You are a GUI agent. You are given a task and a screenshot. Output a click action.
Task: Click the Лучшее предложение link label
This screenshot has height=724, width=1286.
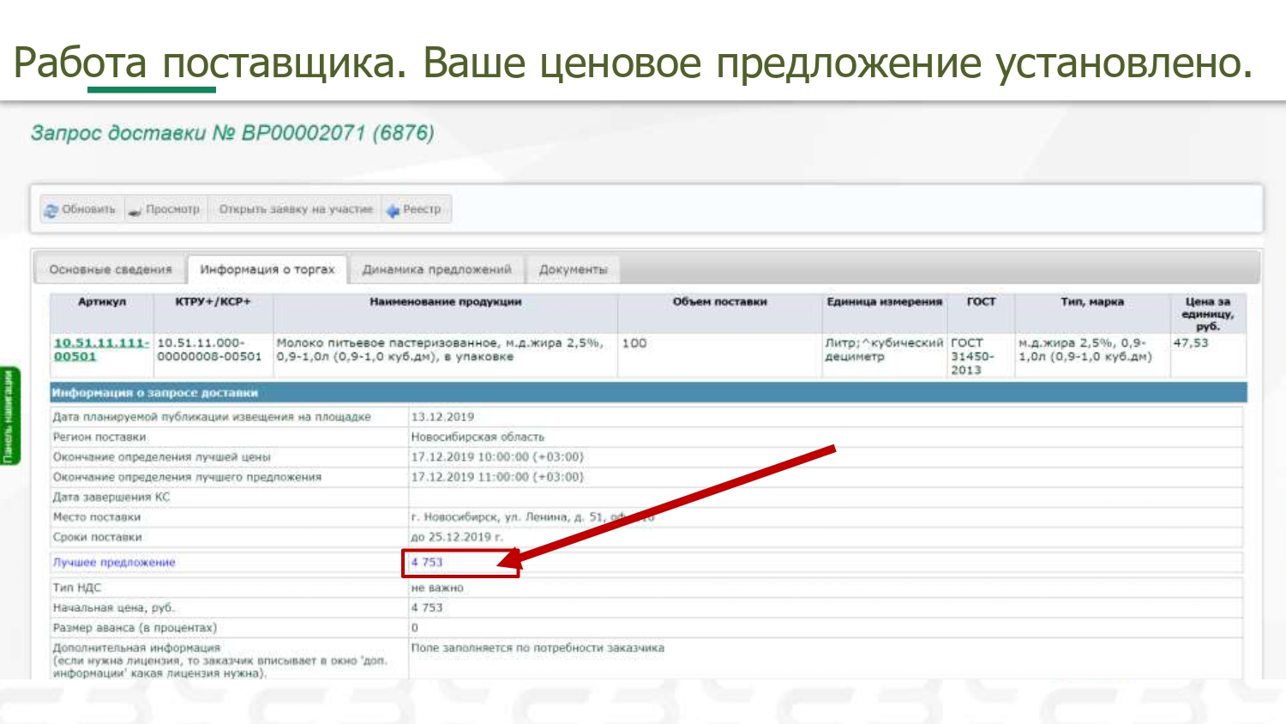[114, 563]
